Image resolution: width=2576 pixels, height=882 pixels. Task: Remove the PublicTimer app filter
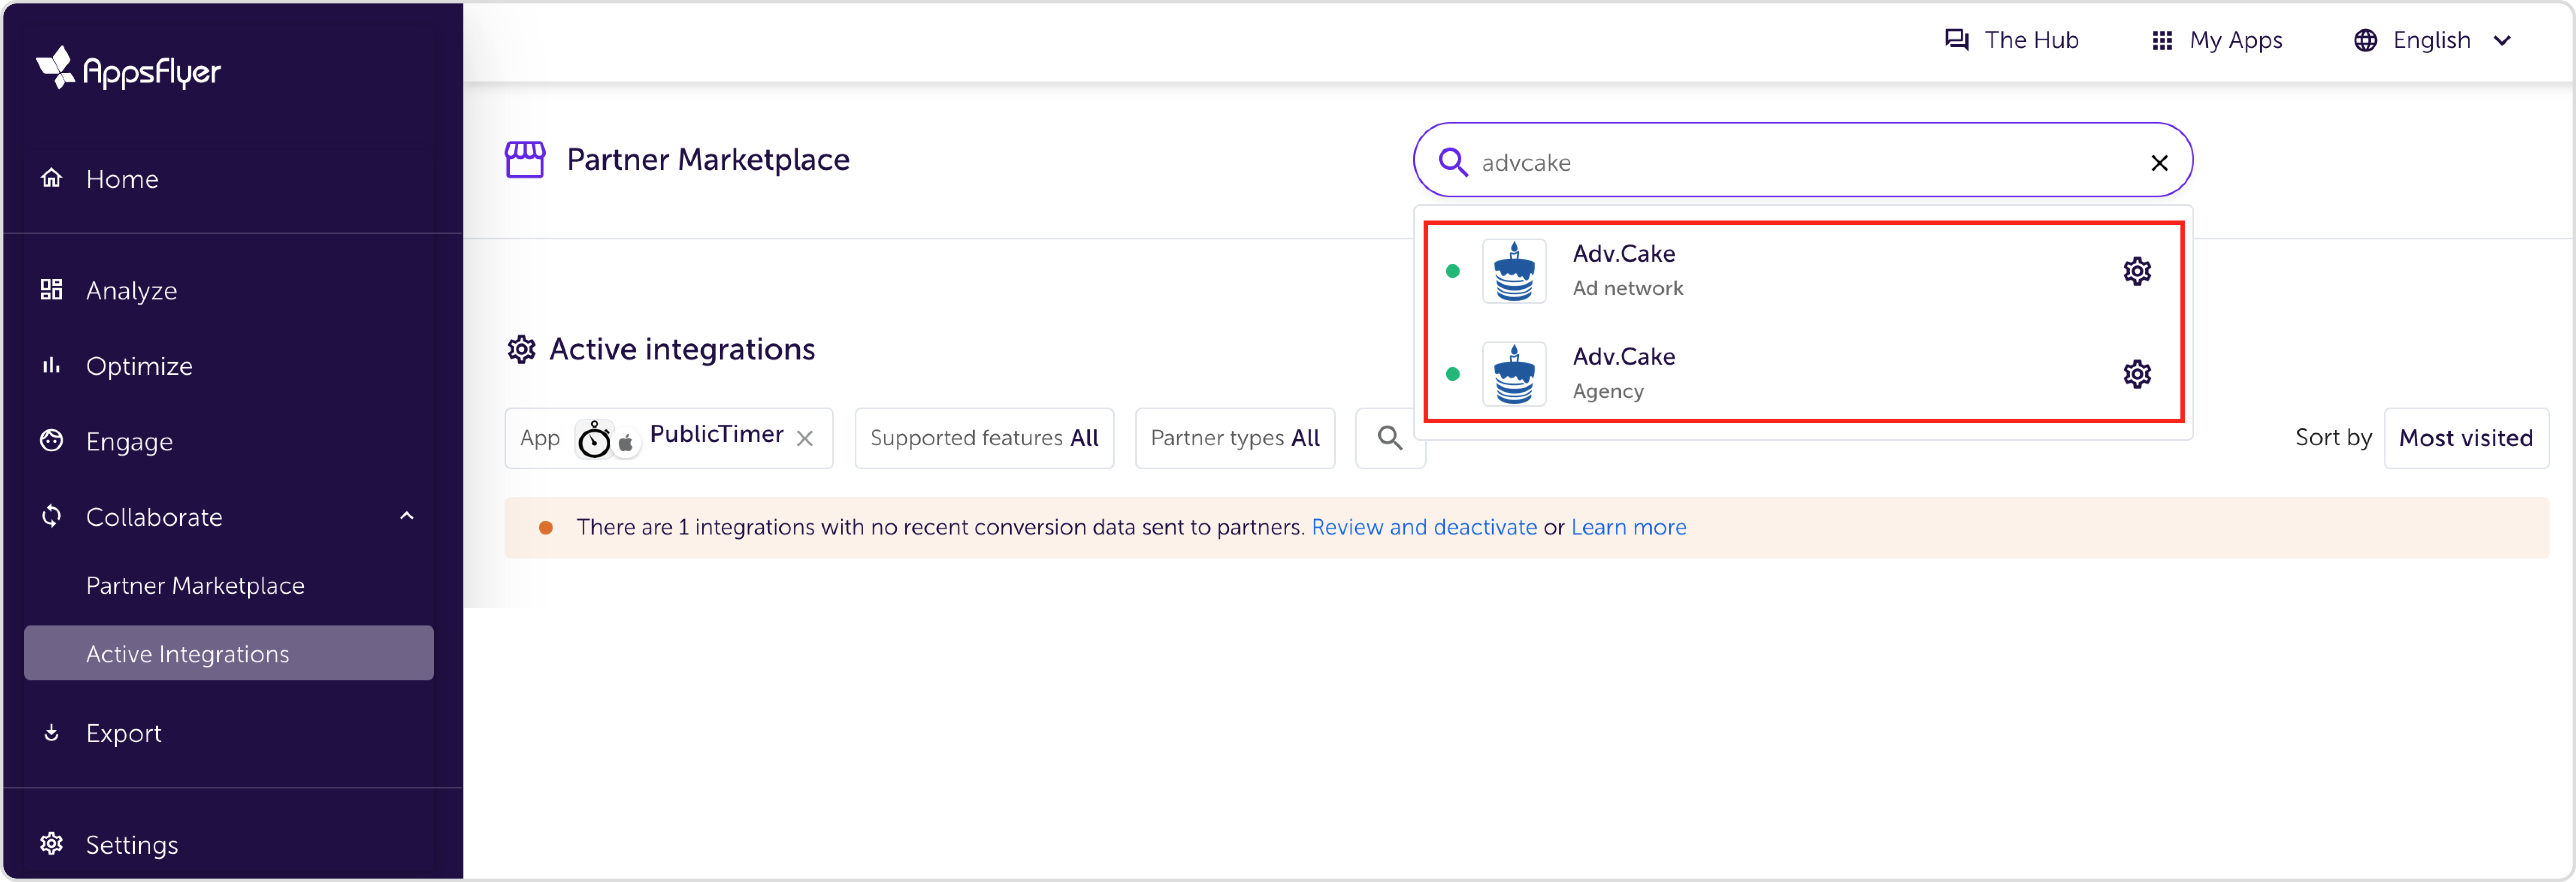pos(805,439)
